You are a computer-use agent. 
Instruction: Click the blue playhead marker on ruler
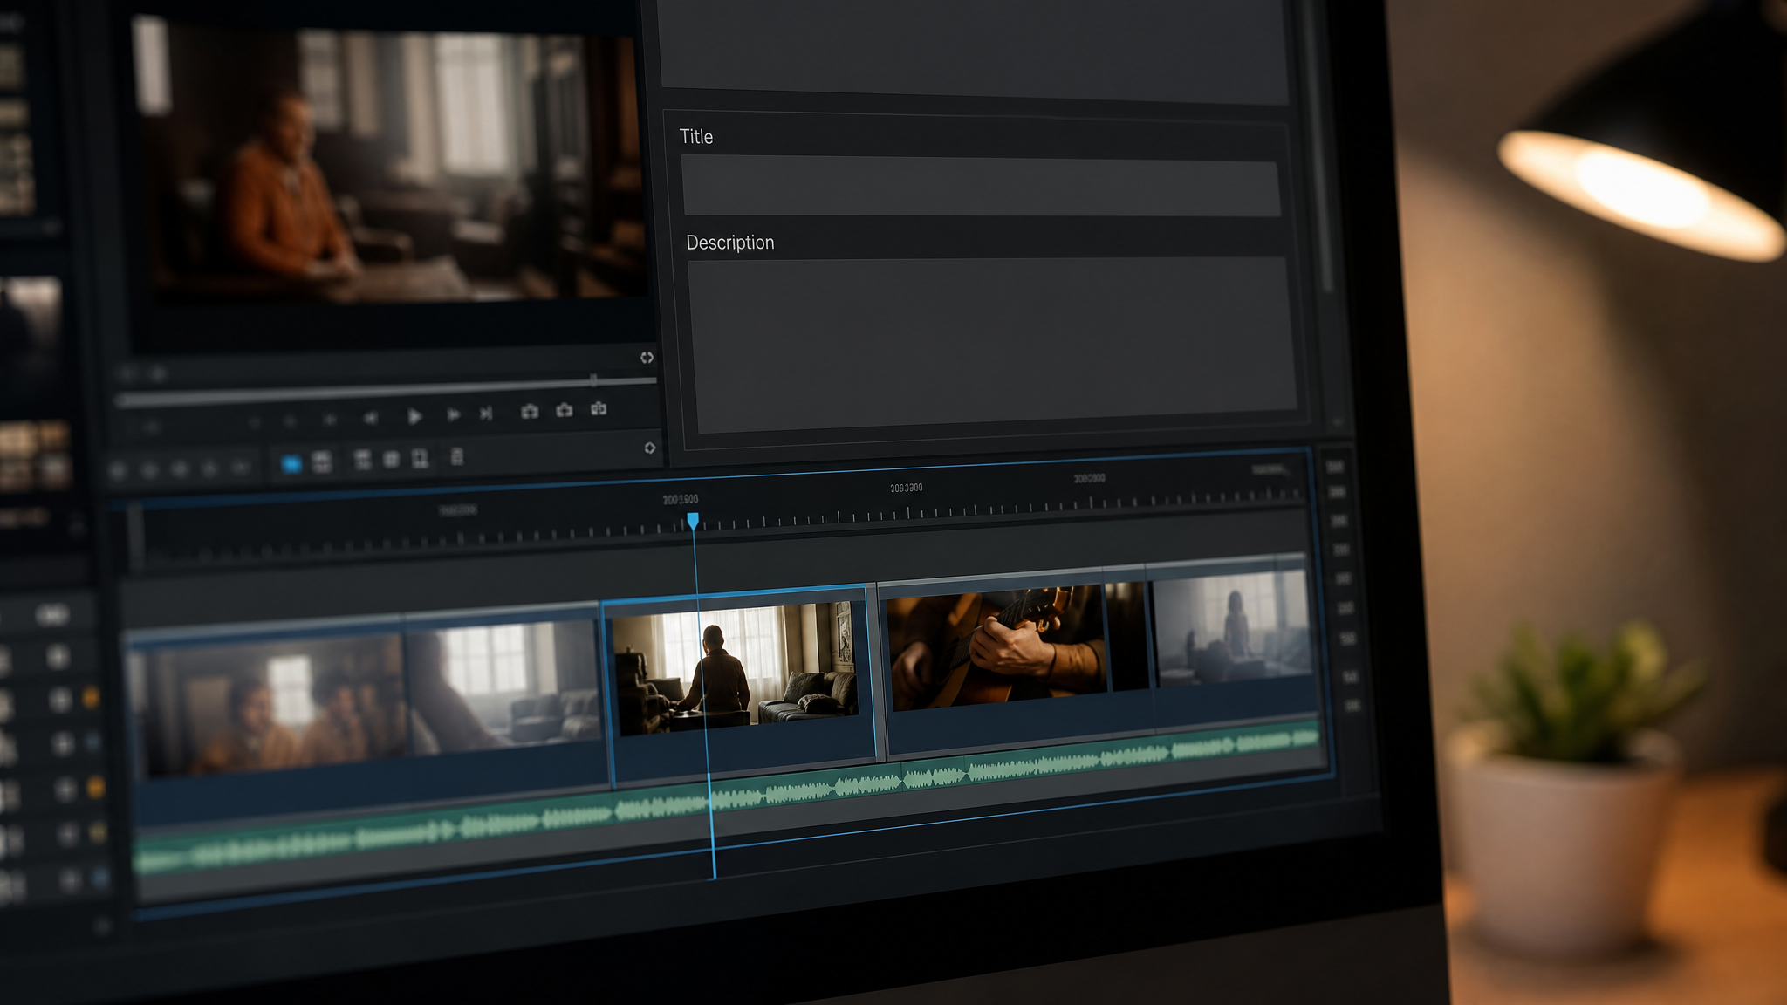point(693,521)
